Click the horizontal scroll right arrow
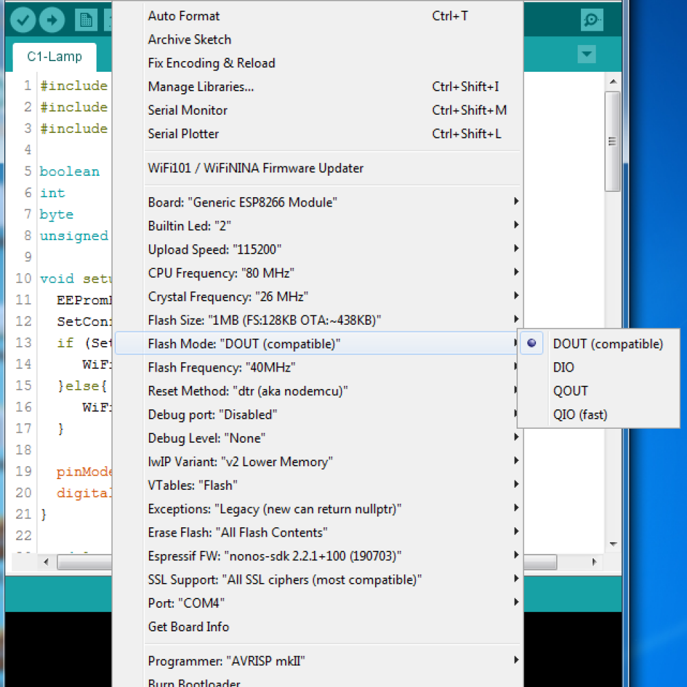Screen dimensions: 687x687 pos(594,562)
